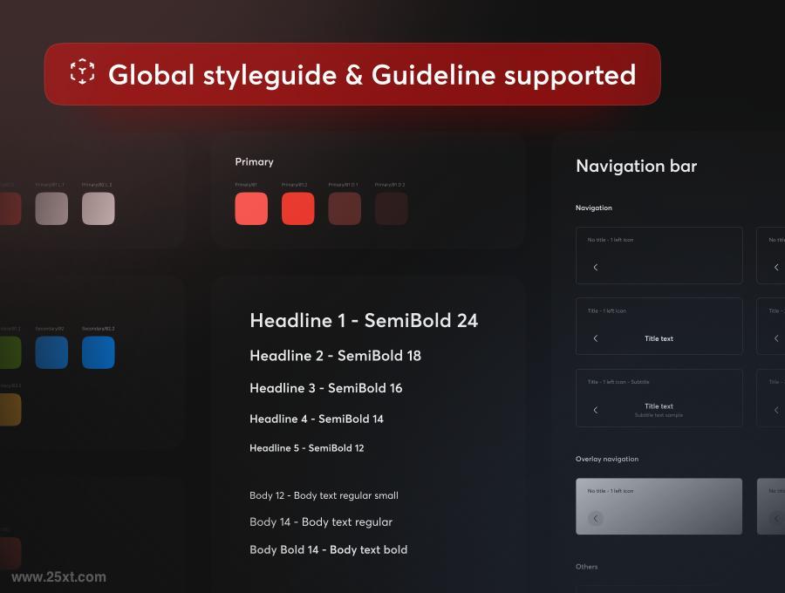Viewport: 785px width, 593px height.
Task: Click the 'Navigation' subsection label
Action: [593, 208]
